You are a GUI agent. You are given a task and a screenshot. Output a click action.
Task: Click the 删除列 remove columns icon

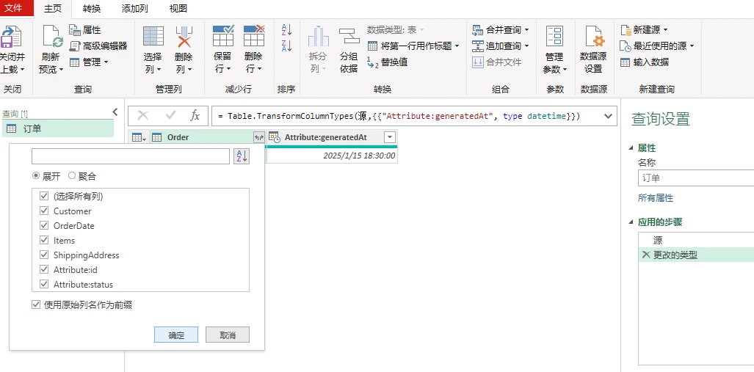click(x=184, y=36)
